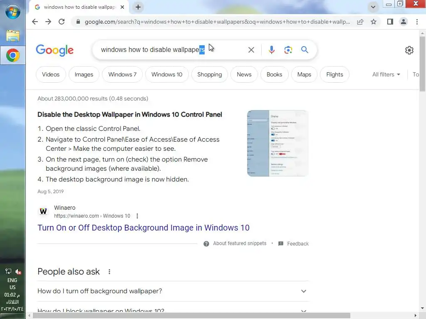Click the vertical scrollbar thumb
The image size is (426, 319).
pyautogui.click(x=422, y=64)
